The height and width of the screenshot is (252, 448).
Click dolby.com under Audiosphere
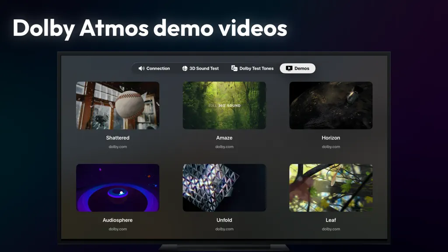click(118, 229)
